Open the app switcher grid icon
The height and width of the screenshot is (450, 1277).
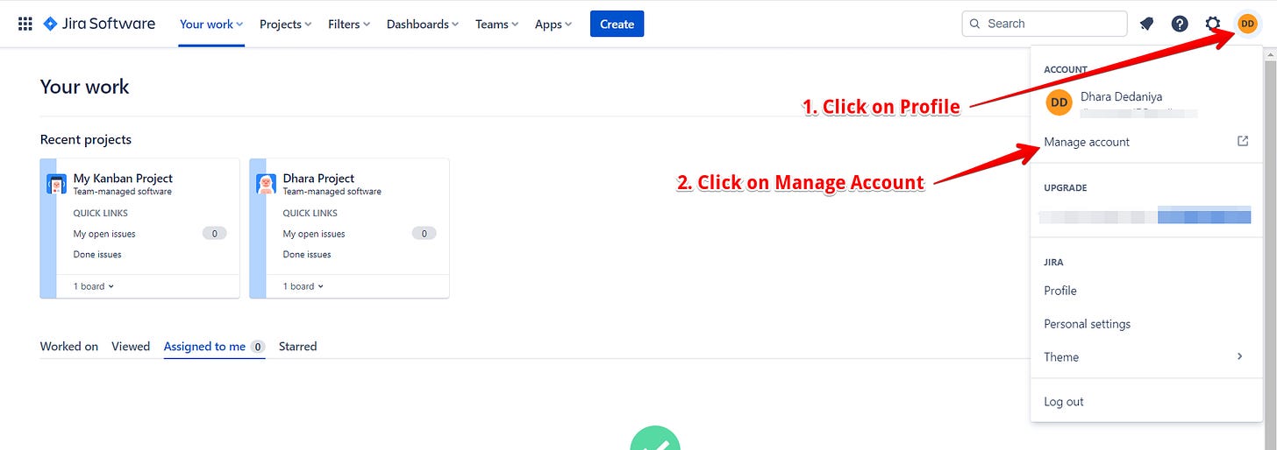click(x=25, y=24)
